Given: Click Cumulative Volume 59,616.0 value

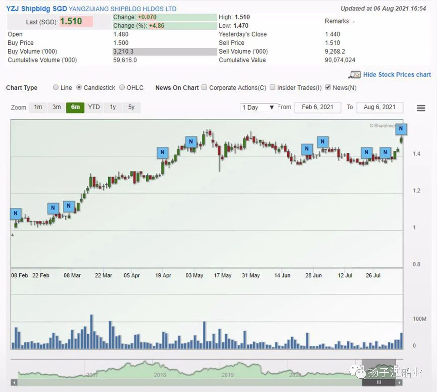Looking at the screenshot, I should 125,60.
